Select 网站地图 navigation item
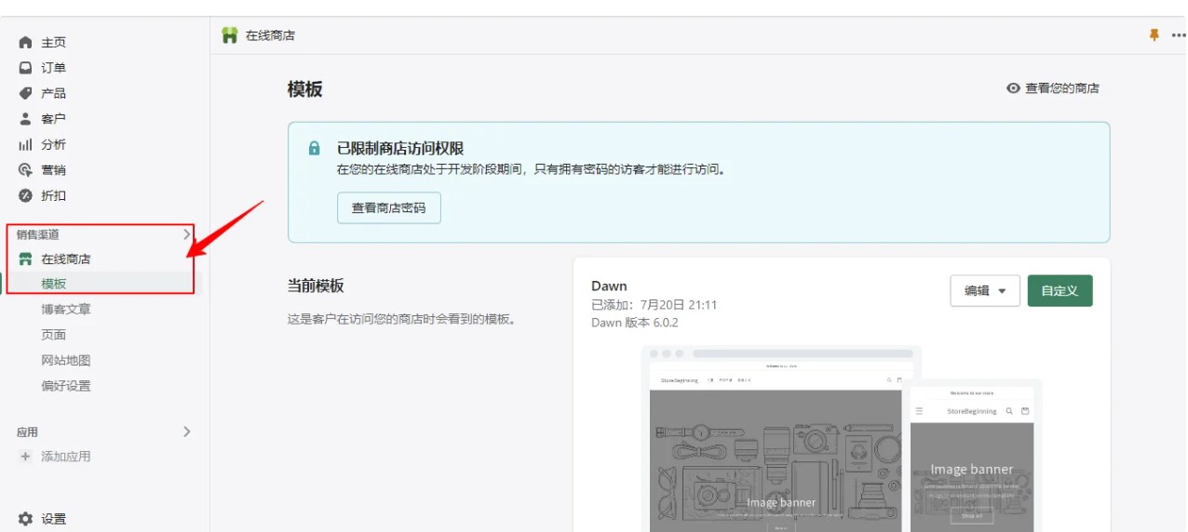 (66, 360)
